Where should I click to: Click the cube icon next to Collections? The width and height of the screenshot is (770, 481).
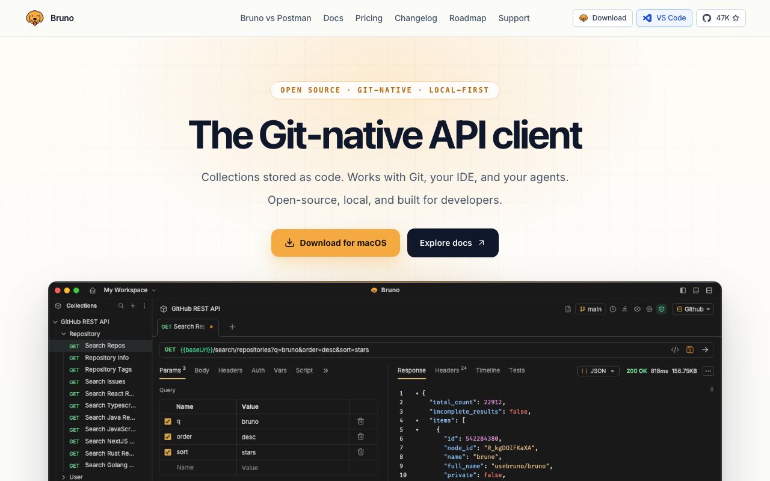point(58,306)
